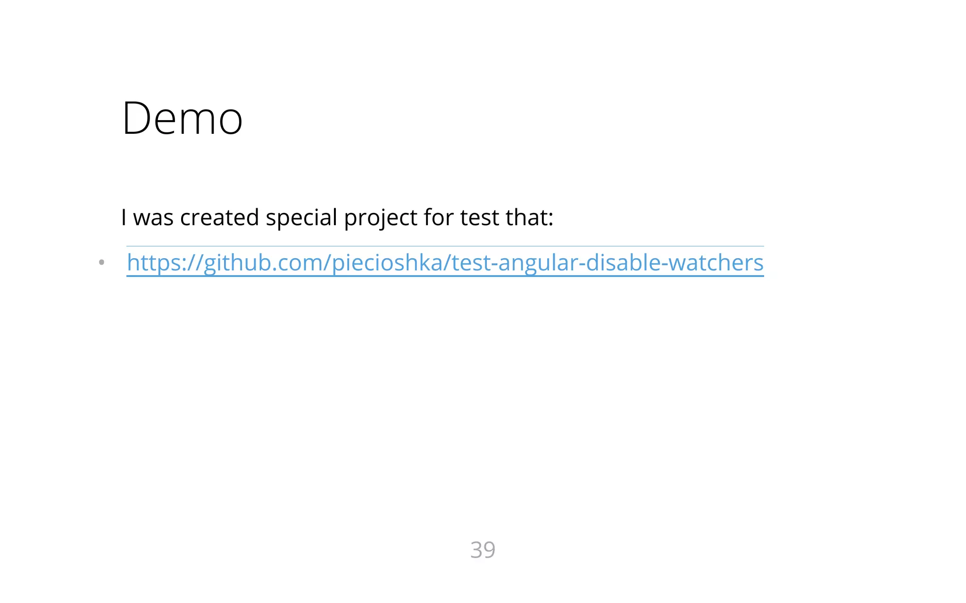Click the word "was" in the sentence

point(153,218)
